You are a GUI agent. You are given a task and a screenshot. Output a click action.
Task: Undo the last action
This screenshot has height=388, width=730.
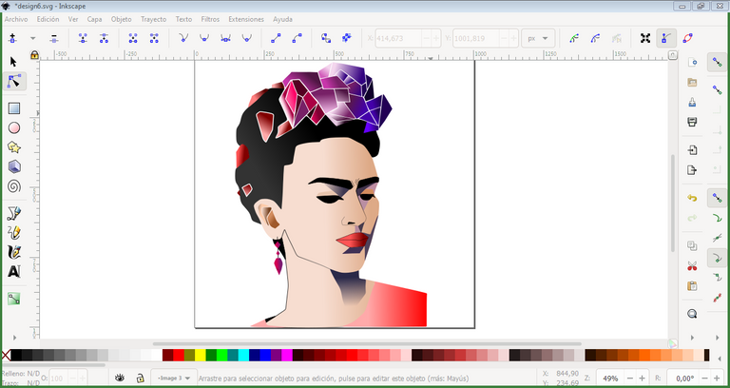click(692, 198)
